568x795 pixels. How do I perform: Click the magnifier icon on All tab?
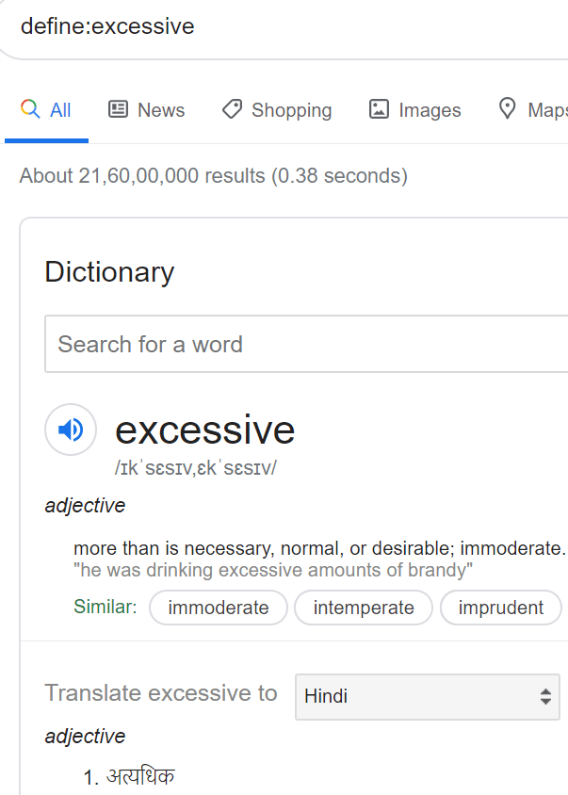(30, 109)
